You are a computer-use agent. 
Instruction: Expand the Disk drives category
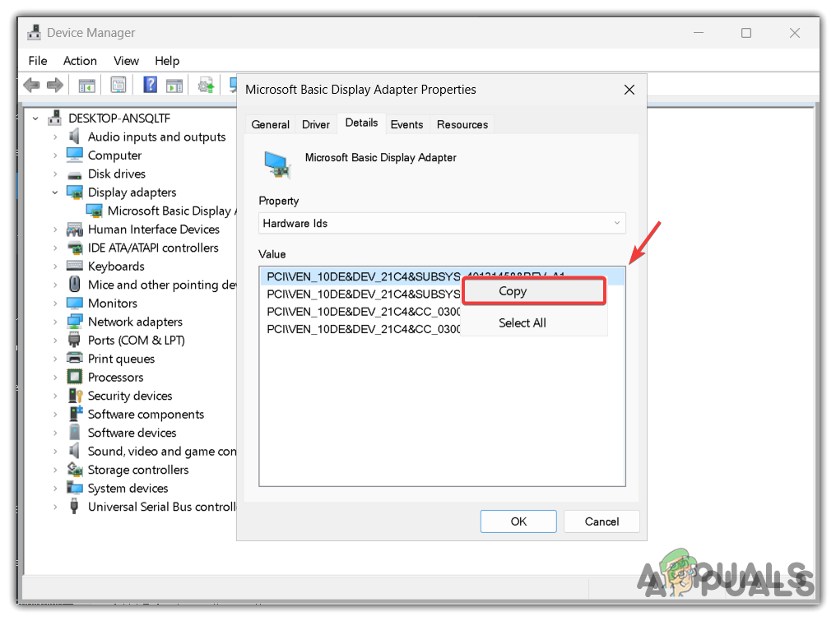click(x=55, y=174)
